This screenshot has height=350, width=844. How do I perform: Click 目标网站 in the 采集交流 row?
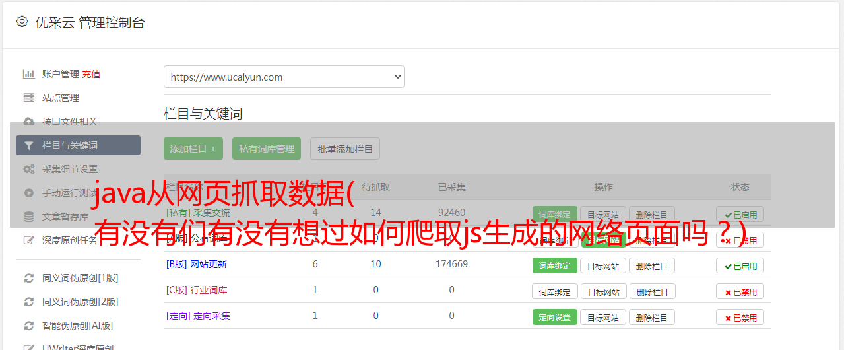(603, 214)
